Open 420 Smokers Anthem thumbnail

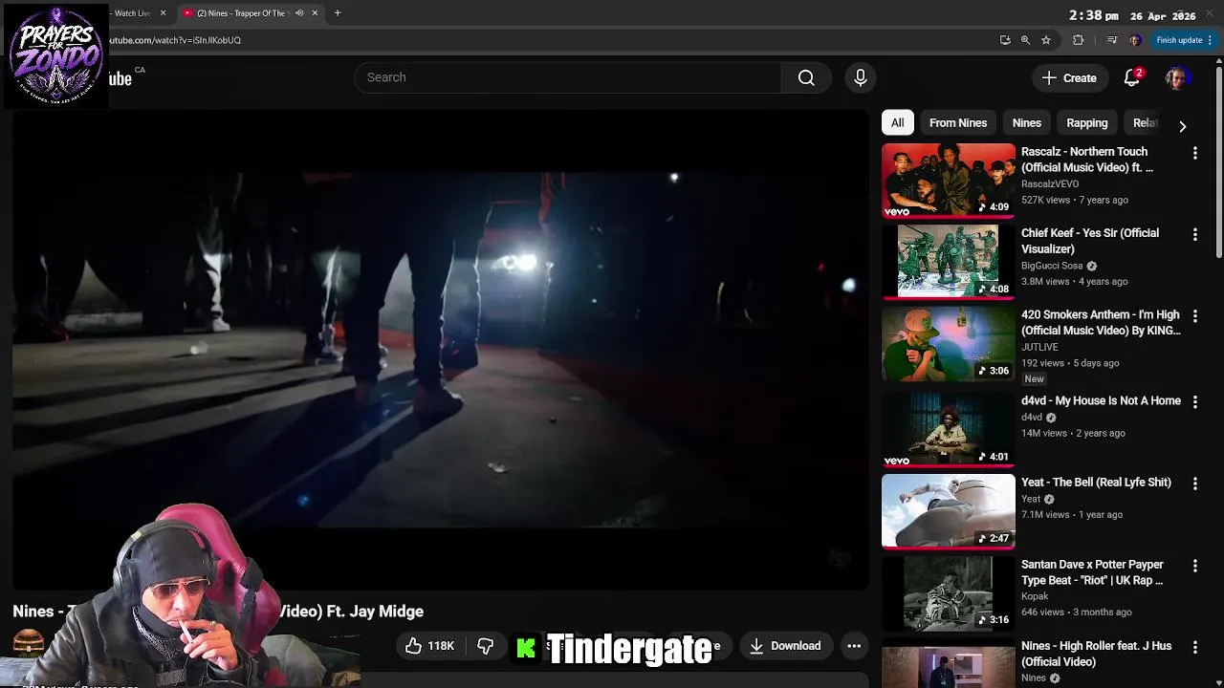point(948,344)
